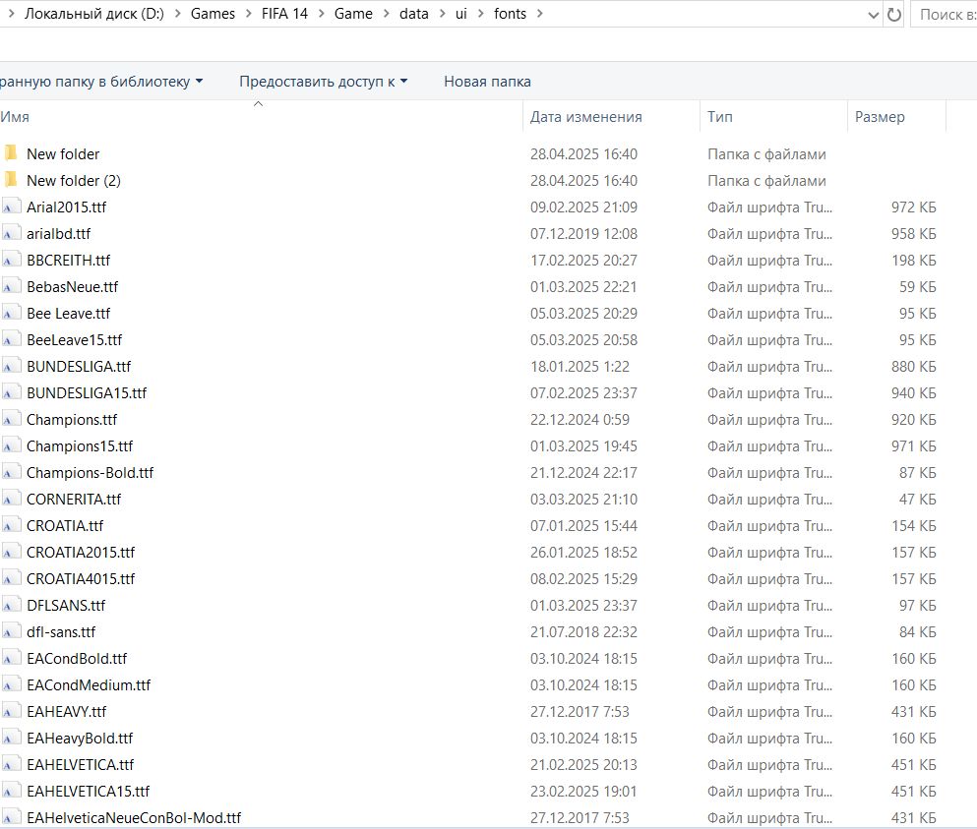This screenshot has height=829, width=977.
Task: Click the date 23.02.2025 19:01
Action: 583,791
